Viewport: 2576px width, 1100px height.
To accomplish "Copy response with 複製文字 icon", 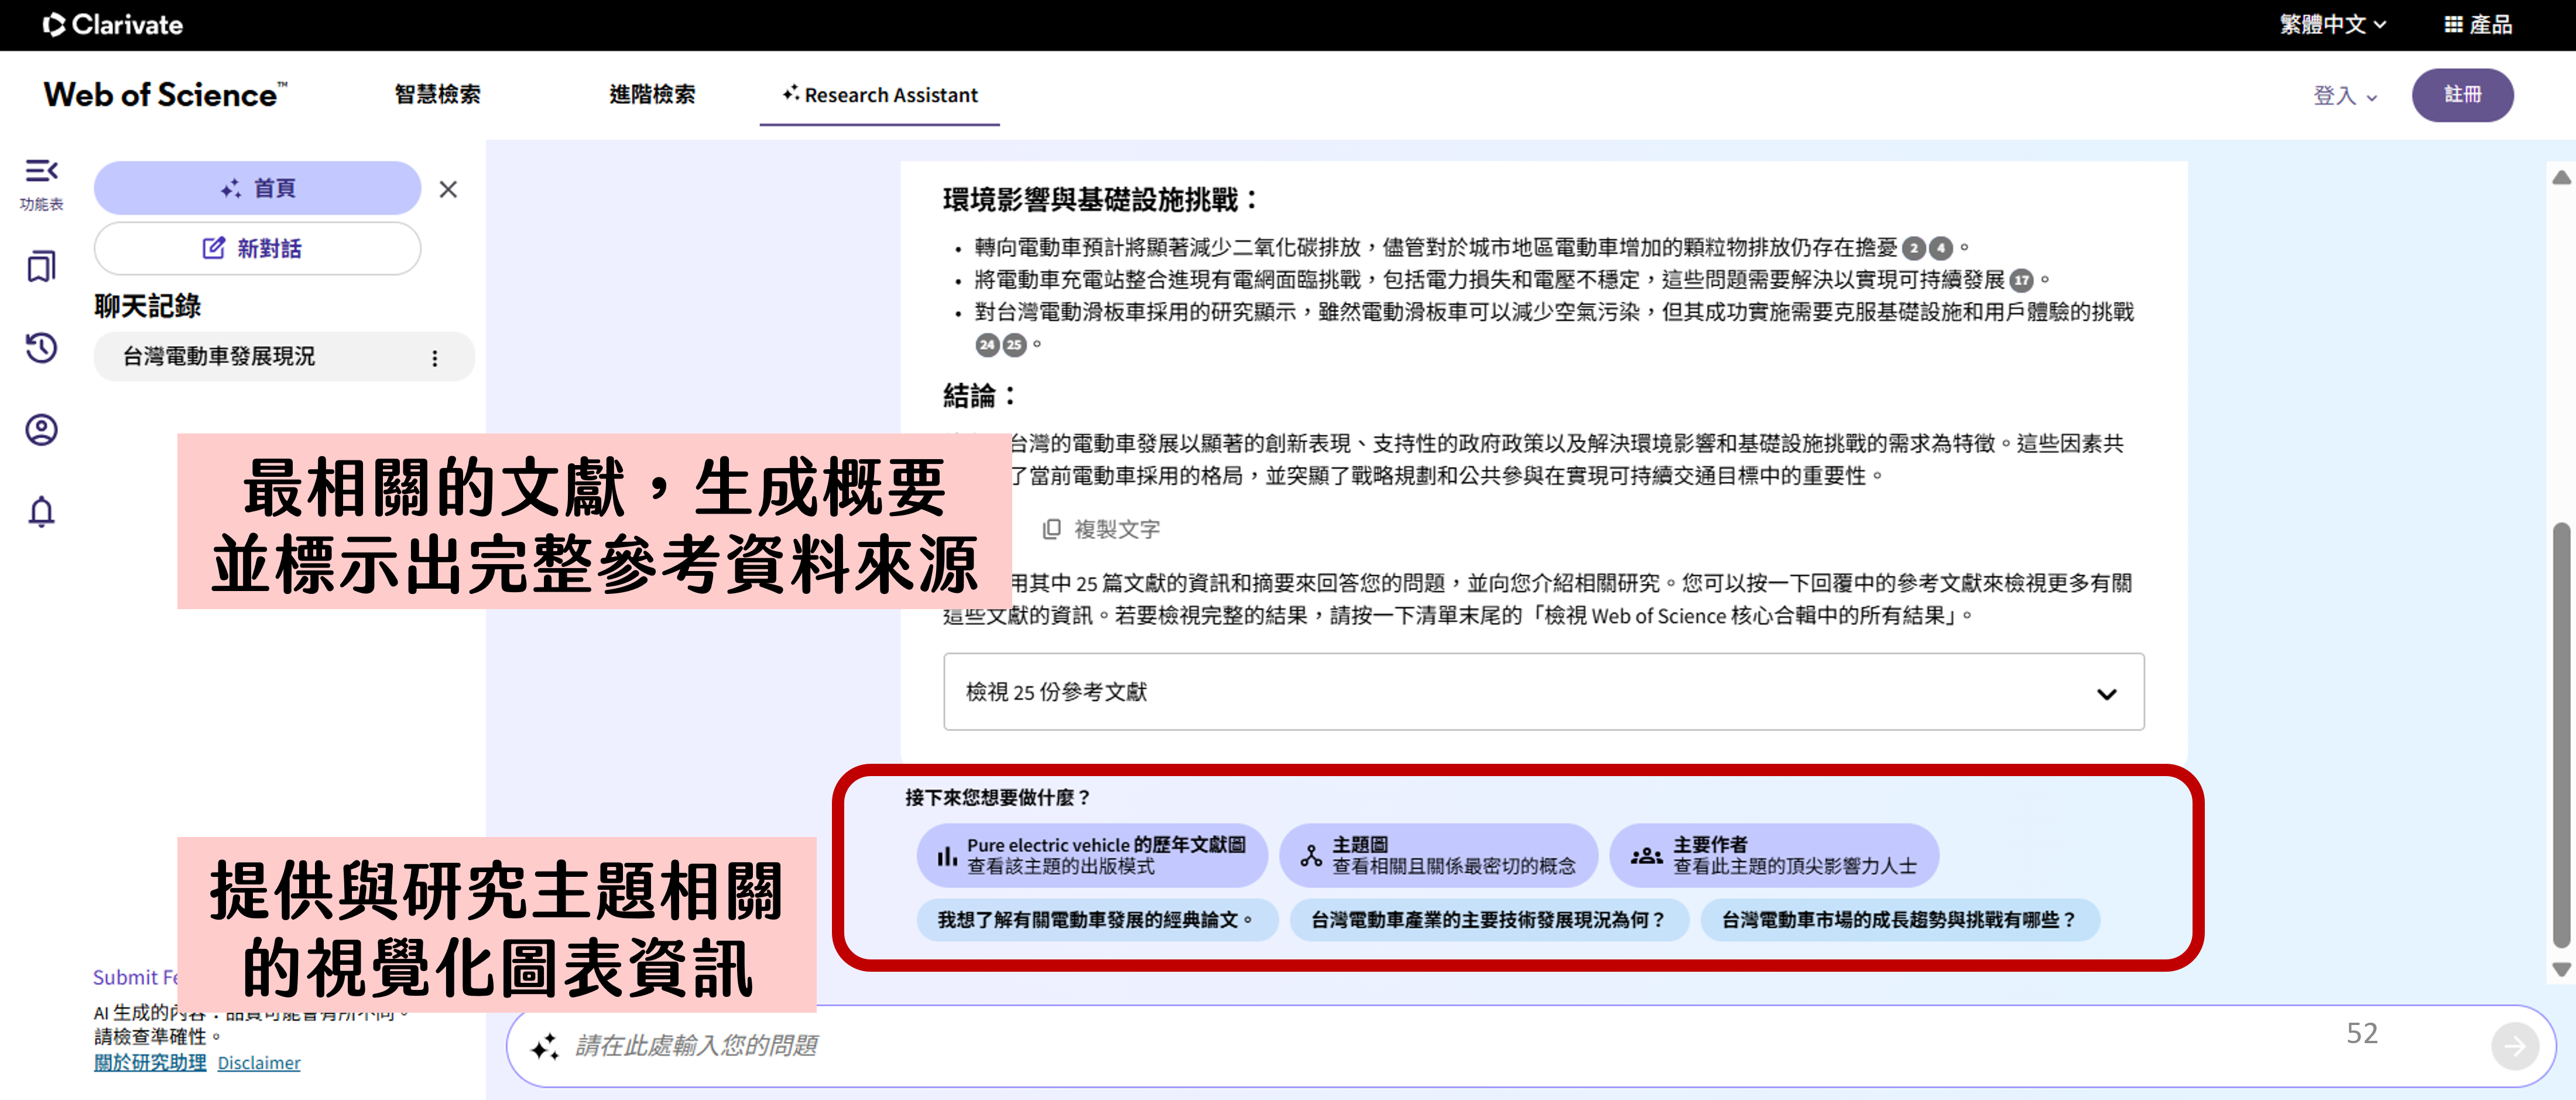I will point(1051,528).
